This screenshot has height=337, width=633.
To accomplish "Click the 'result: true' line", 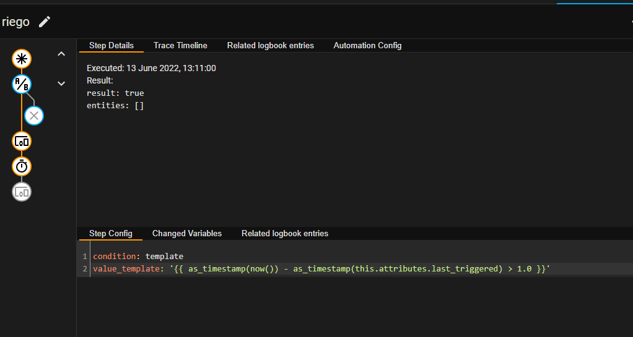I will [115, 93].
